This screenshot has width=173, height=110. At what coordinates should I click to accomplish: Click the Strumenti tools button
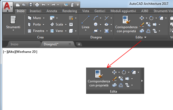tap(13, 23)
